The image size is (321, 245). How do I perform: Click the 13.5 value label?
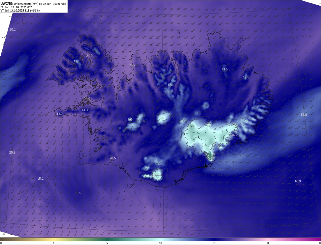click(x=224, y=69)
